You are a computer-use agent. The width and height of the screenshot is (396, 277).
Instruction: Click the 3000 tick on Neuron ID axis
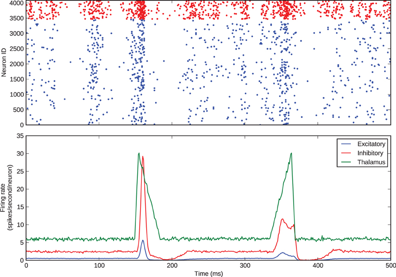(x=17, y=33)
